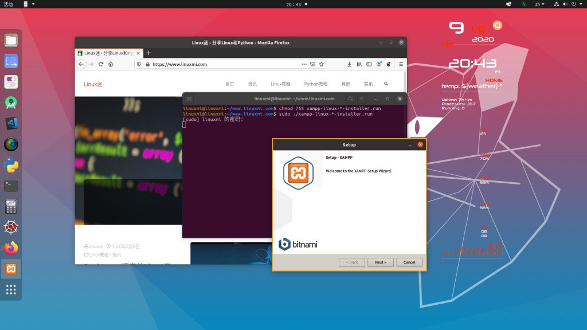The height and width of the screenshot is (330, 587).
Task: Open Firefox downloads panel
Action: (349, 64)
